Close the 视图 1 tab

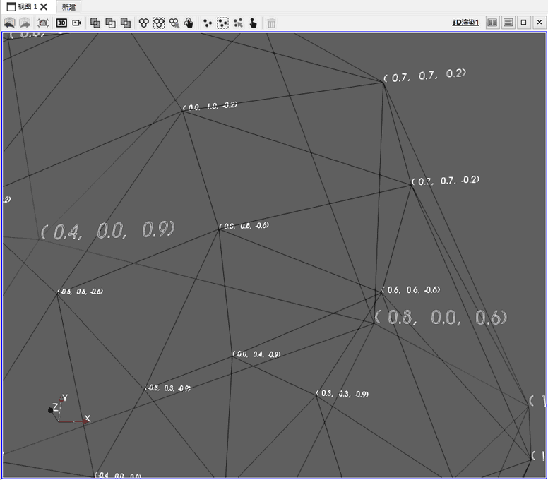click(44, 6)
